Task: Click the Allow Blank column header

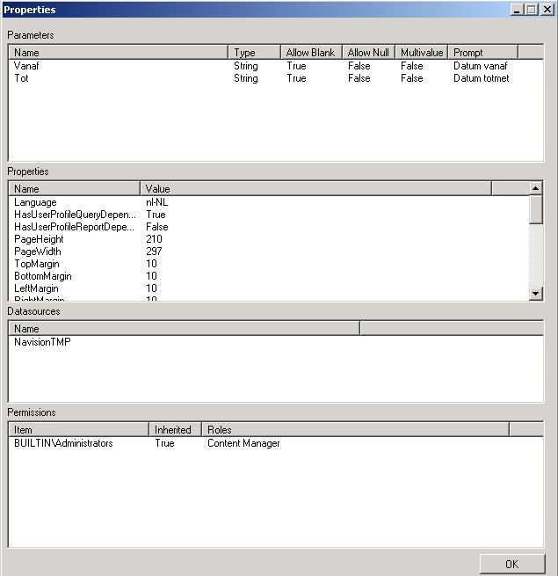Action: pyautogui.click(x=311, y=53)
